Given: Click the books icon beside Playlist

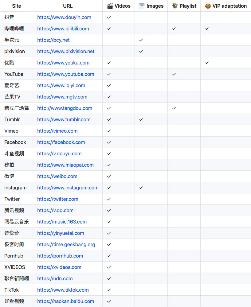Looking at the screenshot, I should click(175, 6).
